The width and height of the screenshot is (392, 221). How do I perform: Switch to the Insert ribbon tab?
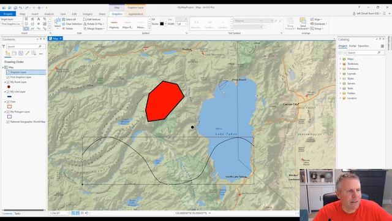(35, 14)
